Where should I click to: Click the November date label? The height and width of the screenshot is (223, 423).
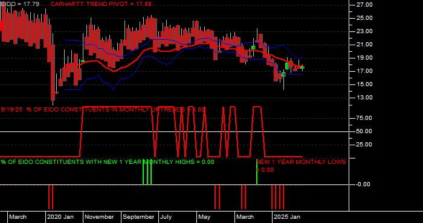(100, 217)
